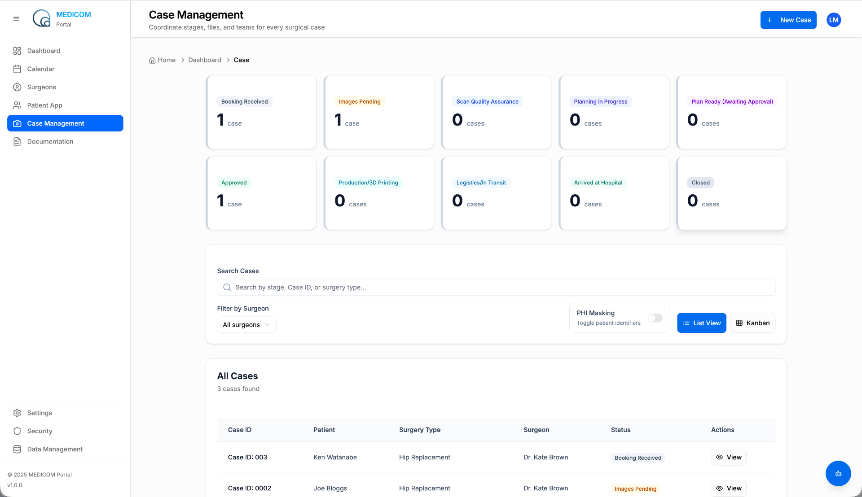Go to Home breadcrumb text
862x497 pixels.
click(167, 60)
